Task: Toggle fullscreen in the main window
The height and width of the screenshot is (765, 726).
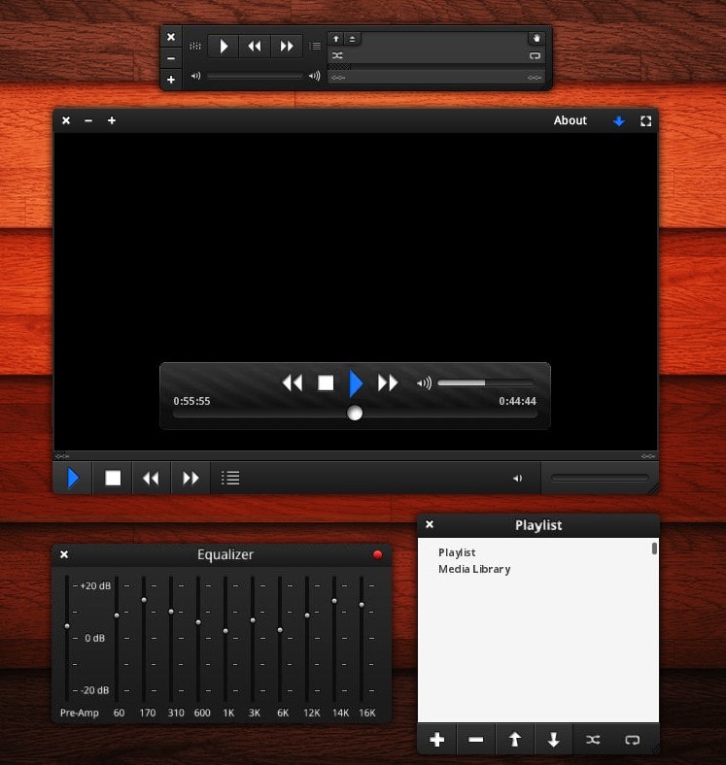Action: (645, 121)
